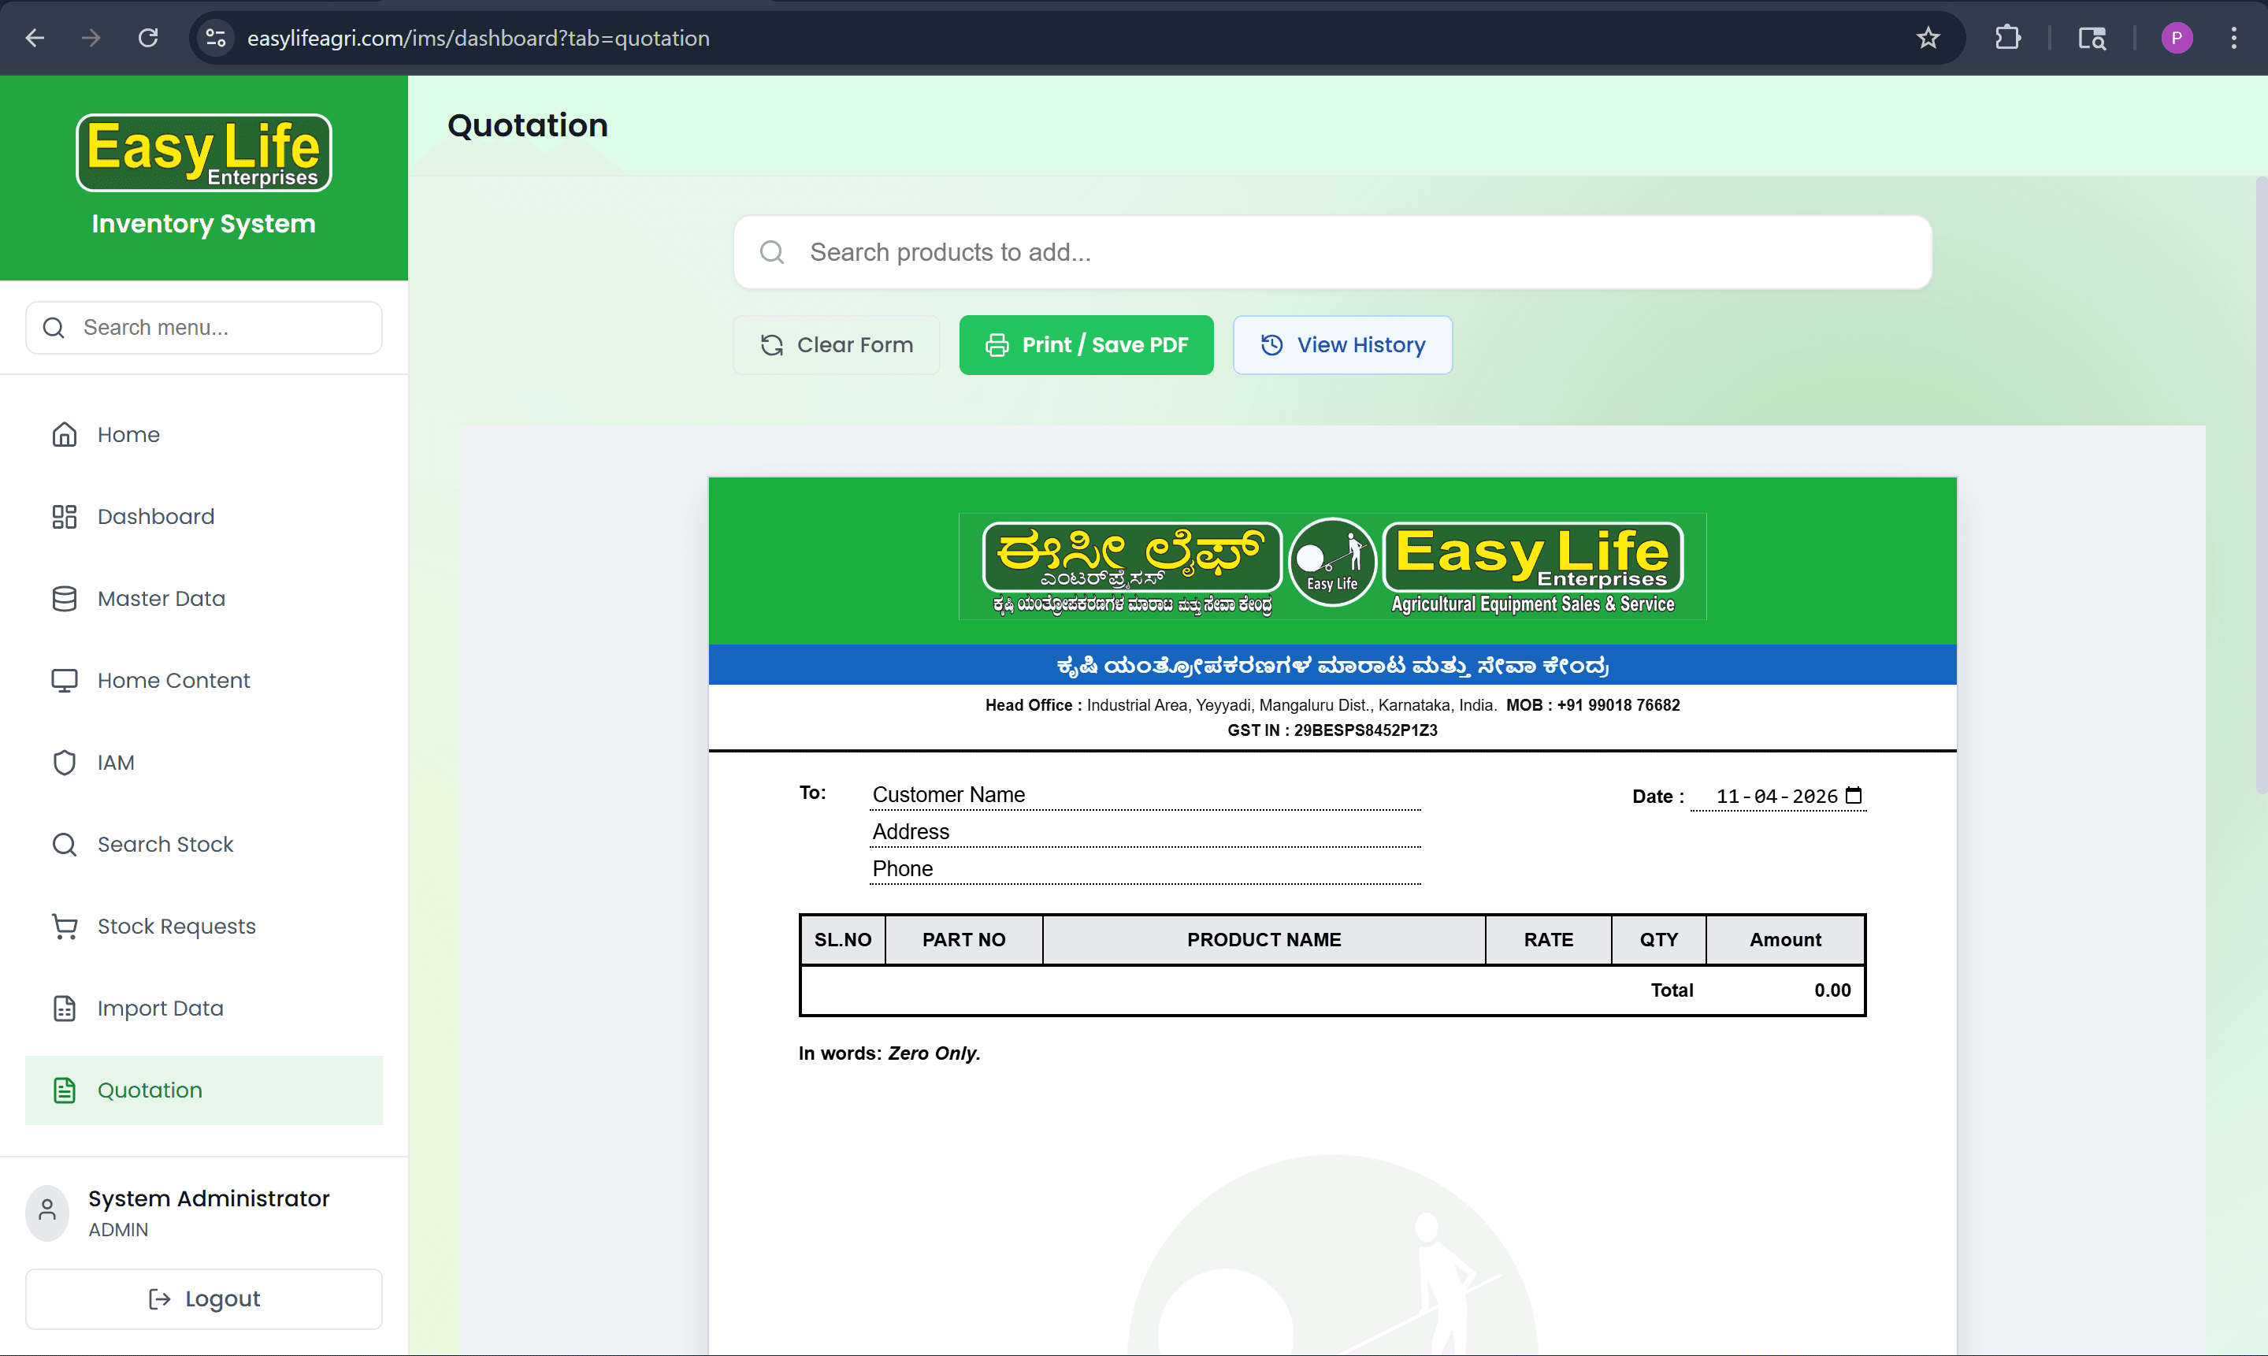2268x1356 pixels.
Task: Open the date picker calendar control
Action: pos(1854,796)
